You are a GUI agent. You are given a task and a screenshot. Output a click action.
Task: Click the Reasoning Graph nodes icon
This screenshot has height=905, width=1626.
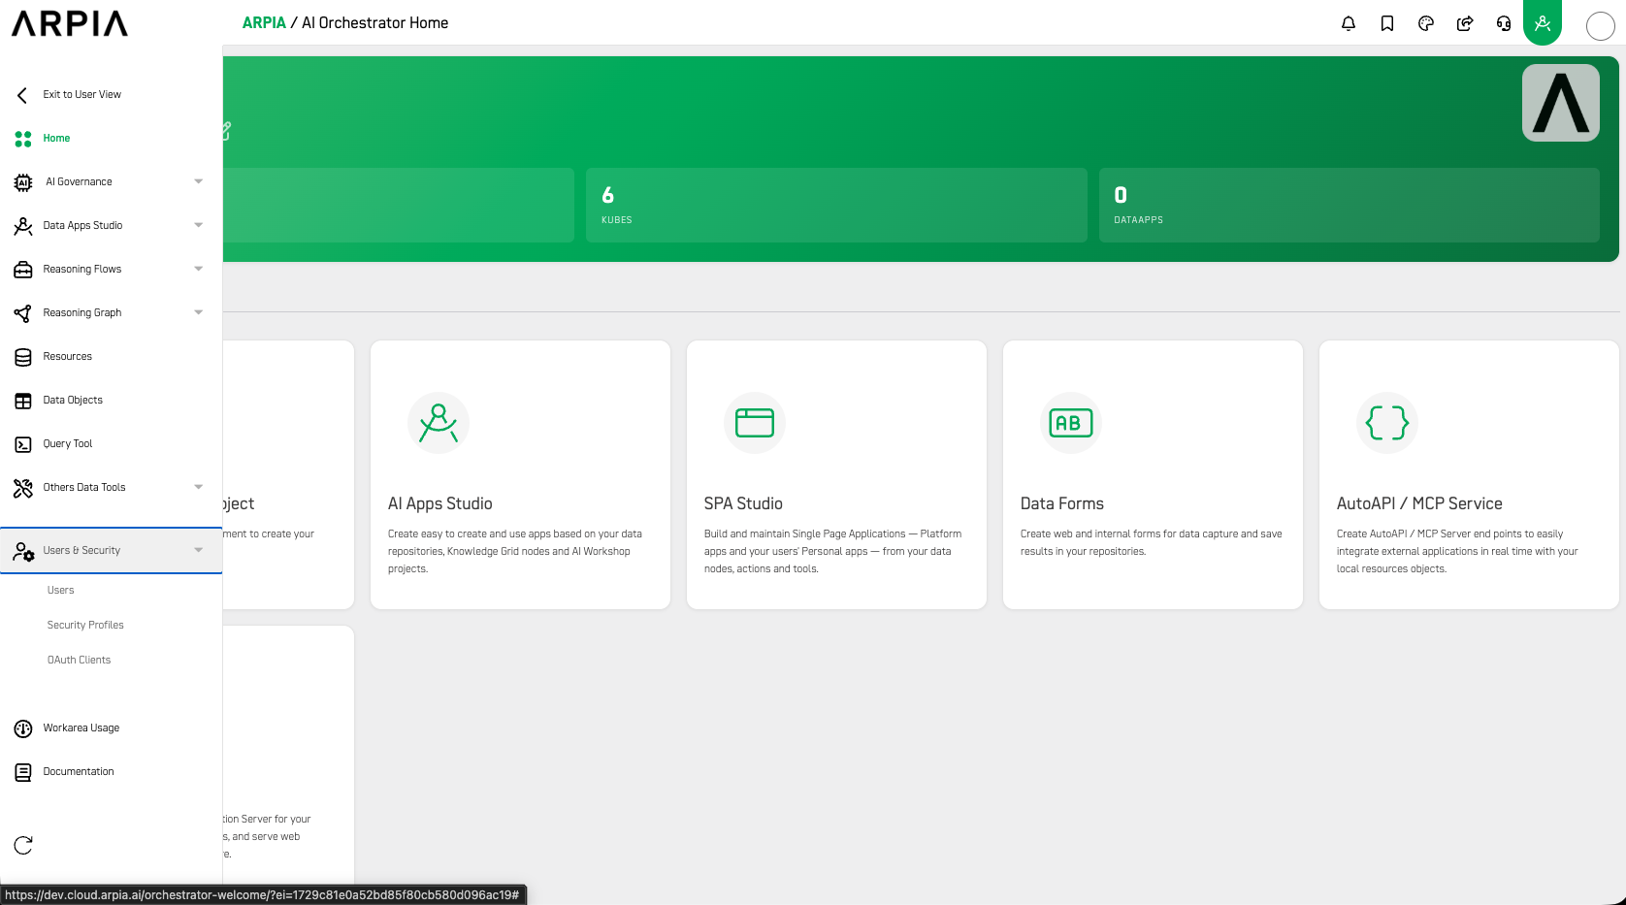pyautogui.click(x=23, y=313)
